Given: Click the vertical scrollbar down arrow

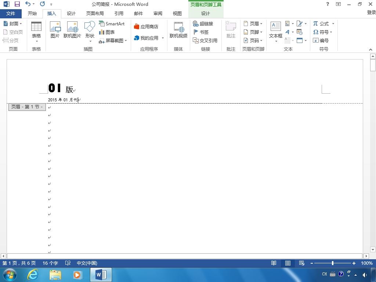Looking at the screenshot, I should pos(373,250).
